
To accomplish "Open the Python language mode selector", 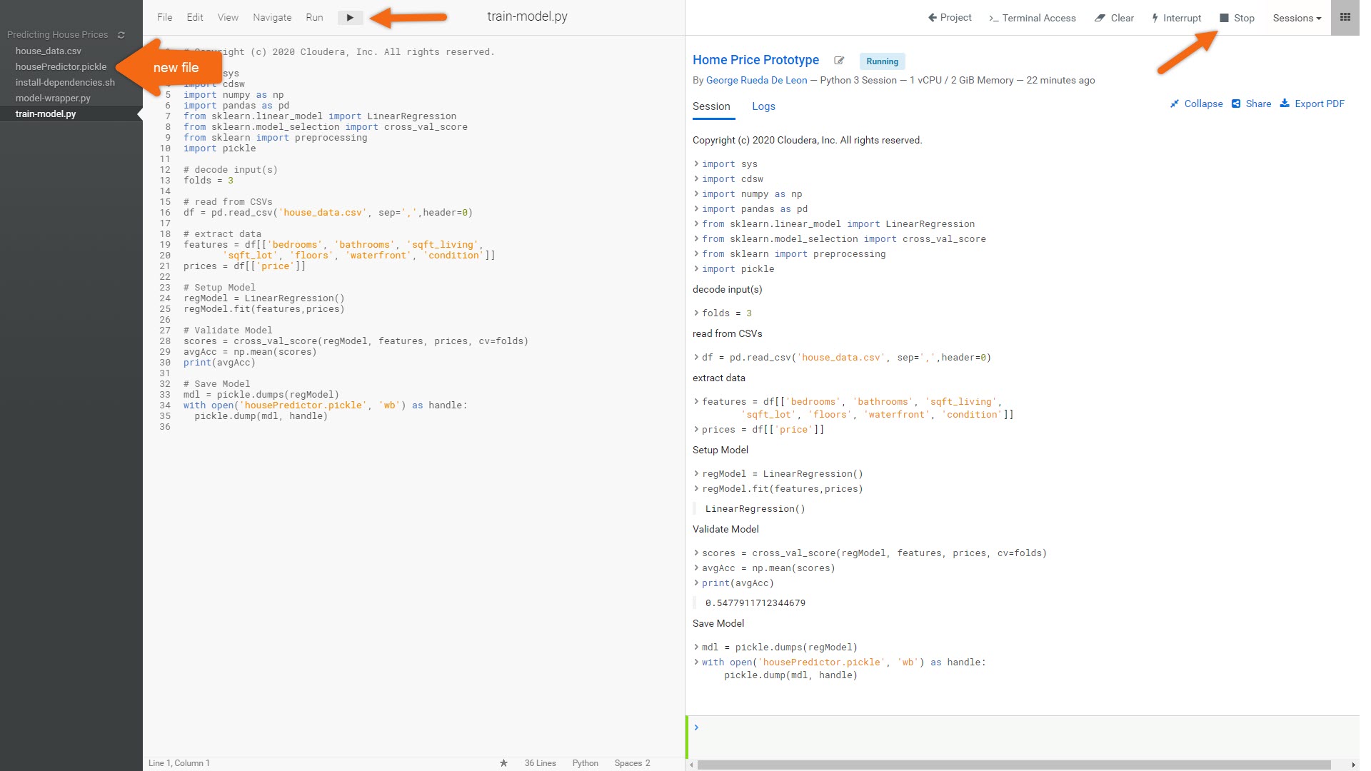I will (x=585, y=763).
